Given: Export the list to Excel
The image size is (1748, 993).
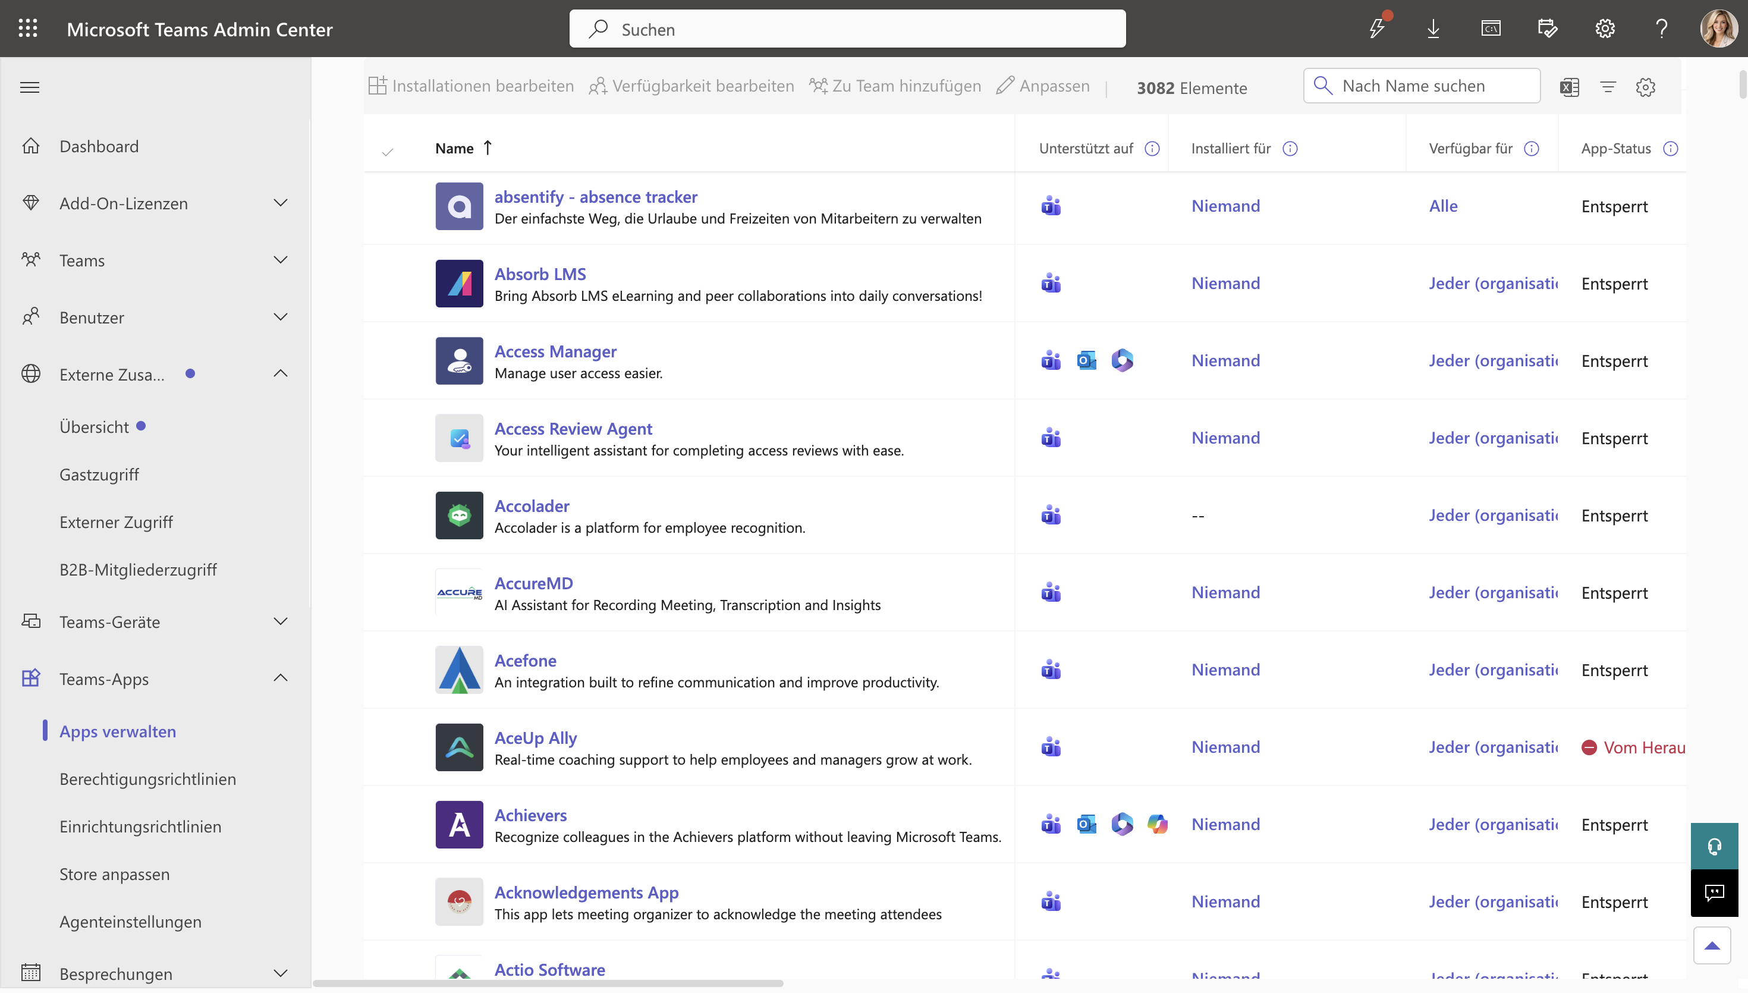Looking at the screenshot, I should (x=1570, y=87).
